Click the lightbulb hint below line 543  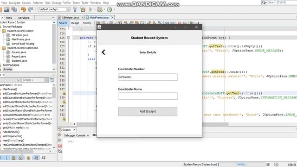pos(64,119)
